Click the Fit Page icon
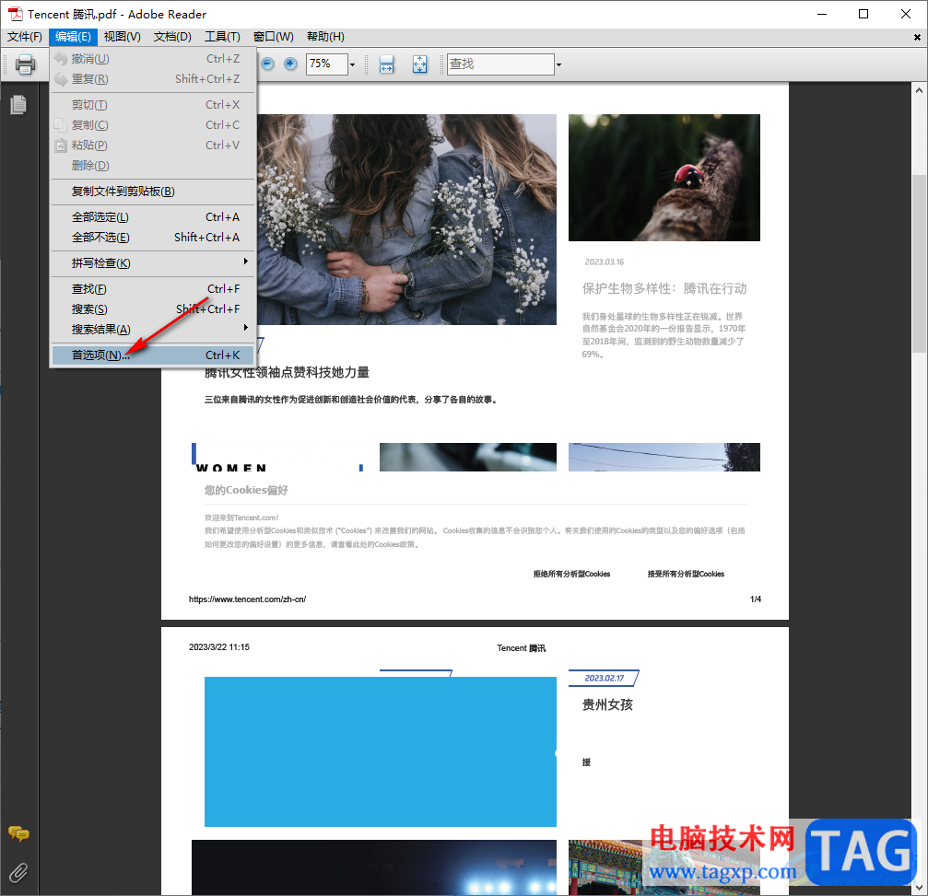The image size is (928, 896). [x=419, y=64]
